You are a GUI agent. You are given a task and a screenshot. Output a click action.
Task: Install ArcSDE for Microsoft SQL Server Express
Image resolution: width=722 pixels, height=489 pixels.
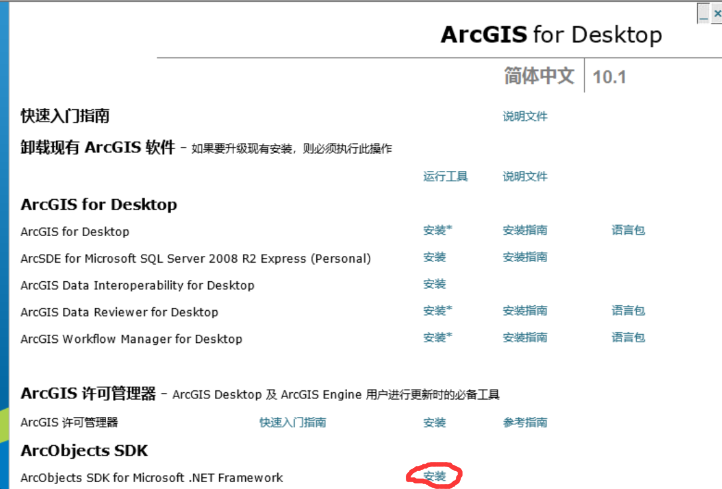click(x=434, y=257)
